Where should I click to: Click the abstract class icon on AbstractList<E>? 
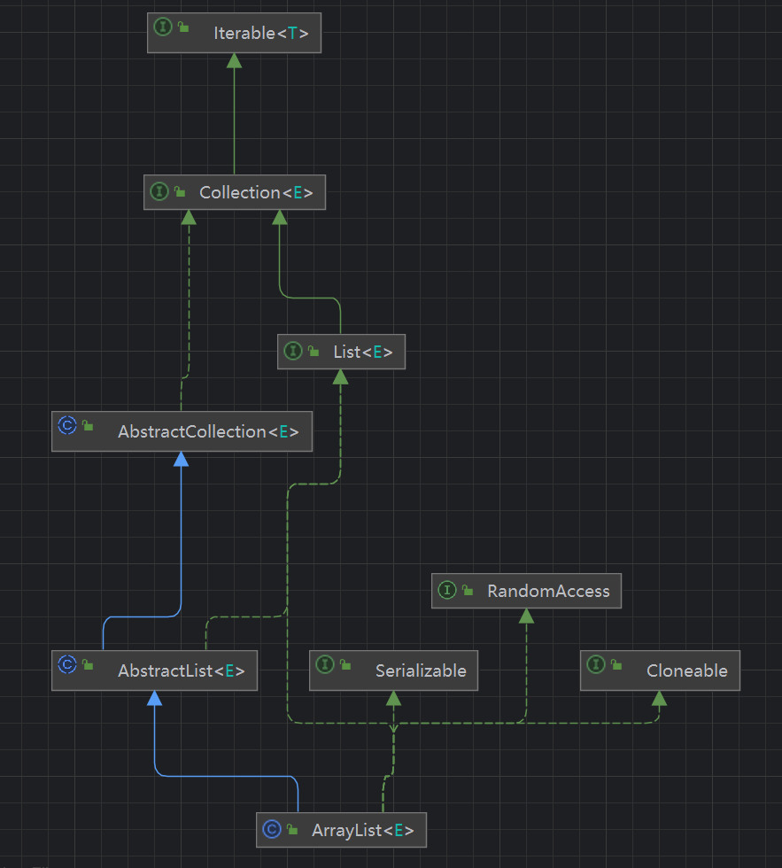click(67, 664)
